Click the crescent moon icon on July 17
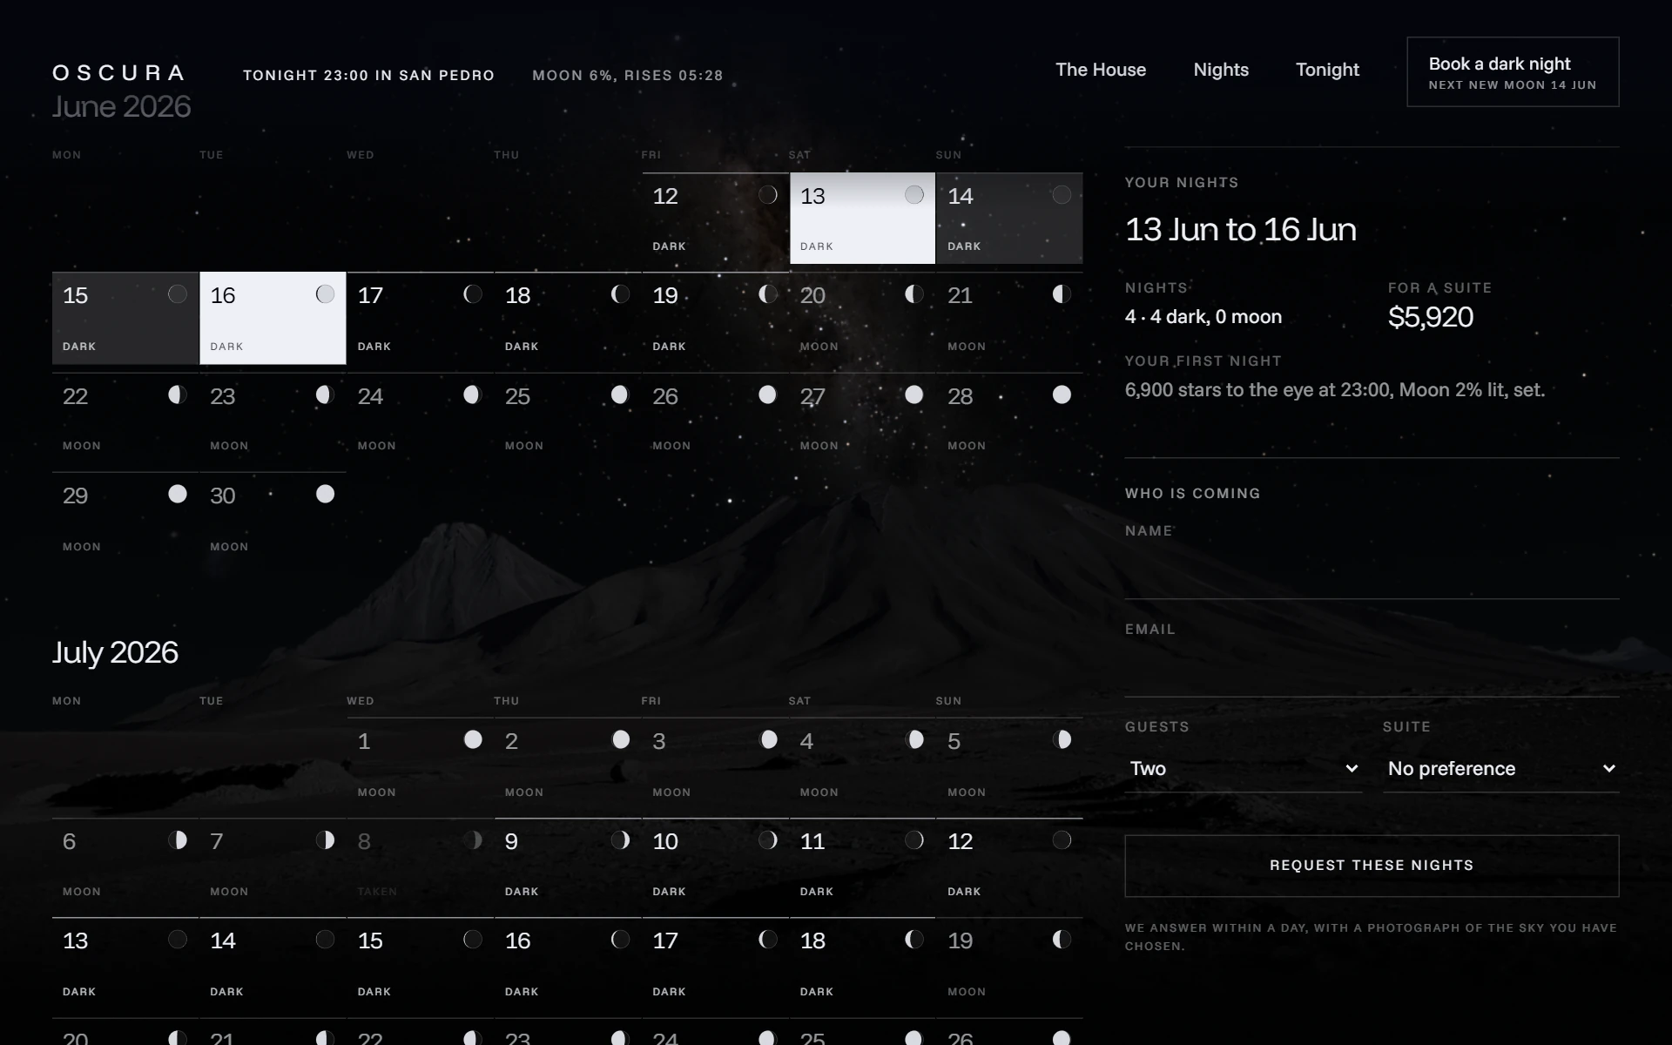 click(767, 940)
